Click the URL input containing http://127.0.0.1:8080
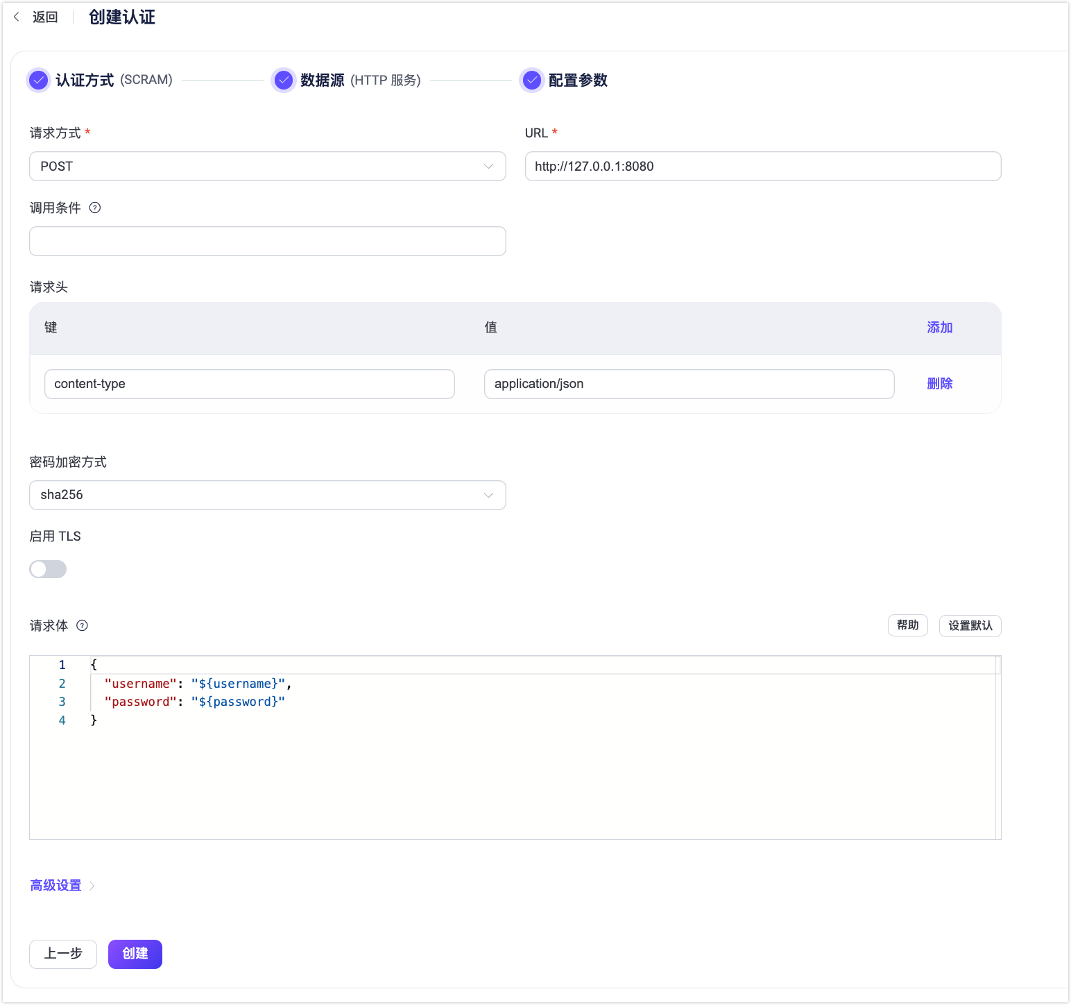The height and width of the screenshot is (1005, 1071). coord(762,166)
